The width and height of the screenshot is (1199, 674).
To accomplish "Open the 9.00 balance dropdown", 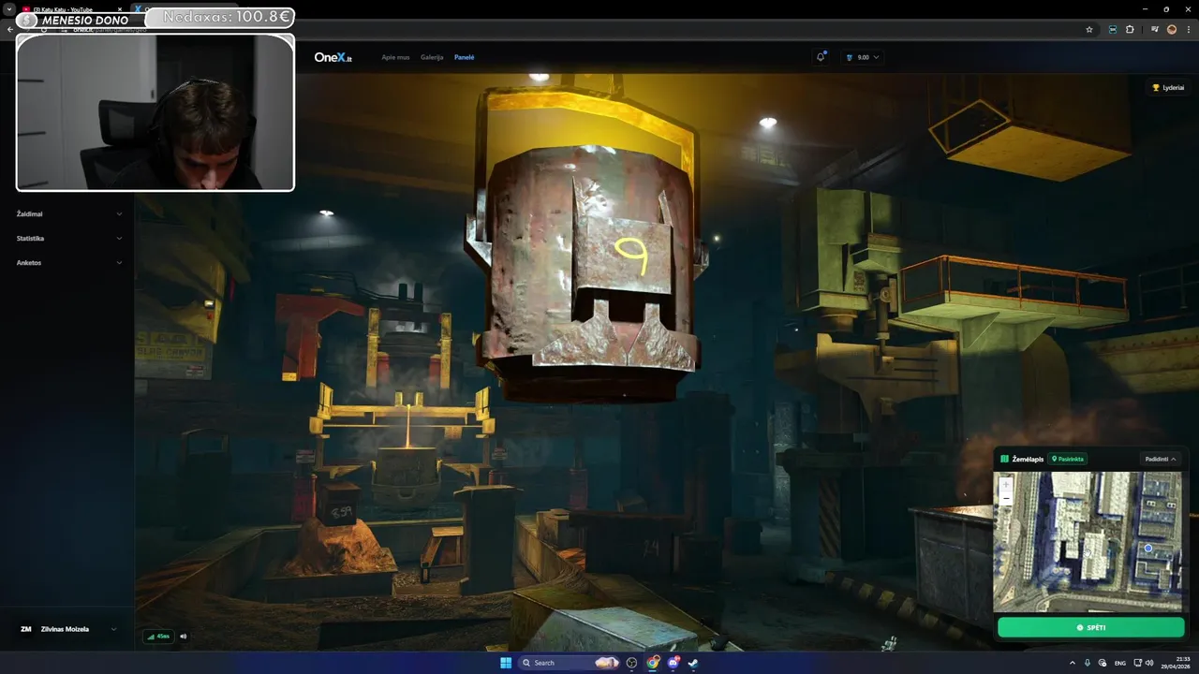I will 863,57.
